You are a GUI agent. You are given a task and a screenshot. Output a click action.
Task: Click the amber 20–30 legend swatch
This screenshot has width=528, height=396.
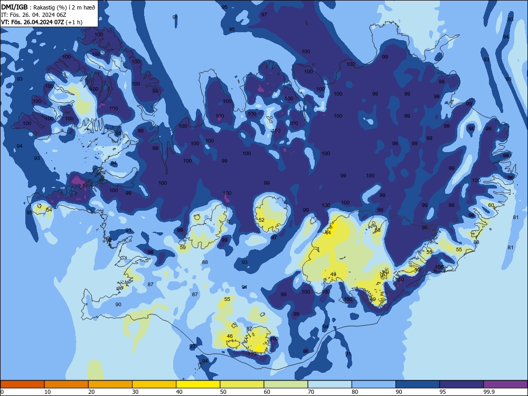110,384
